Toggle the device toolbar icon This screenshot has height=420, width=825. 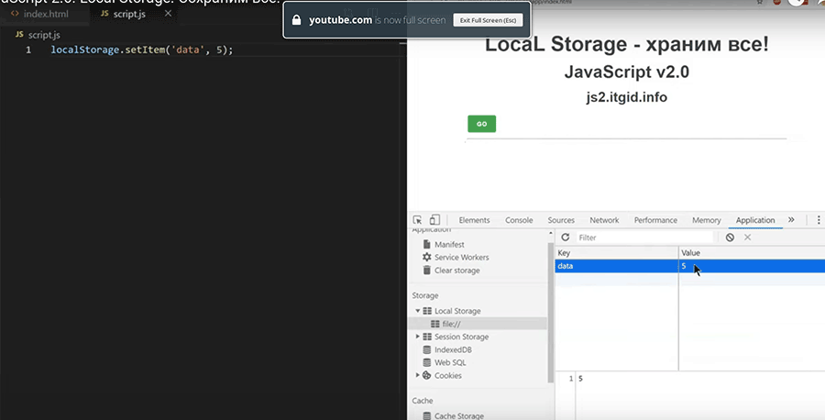point(434,220)
